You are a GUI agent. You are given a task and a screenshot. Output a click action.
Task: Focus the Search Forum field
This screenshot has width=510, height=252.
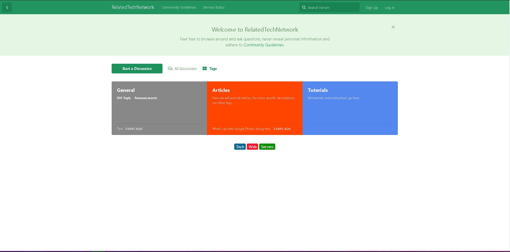point(329,7)
